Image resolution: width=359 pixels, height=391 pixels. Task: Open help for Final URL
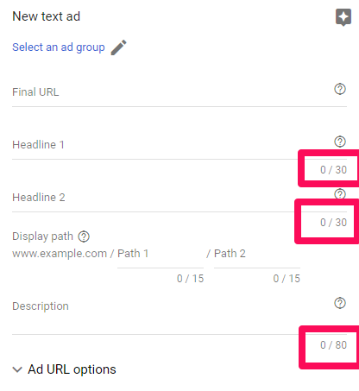tap(340, 89)
